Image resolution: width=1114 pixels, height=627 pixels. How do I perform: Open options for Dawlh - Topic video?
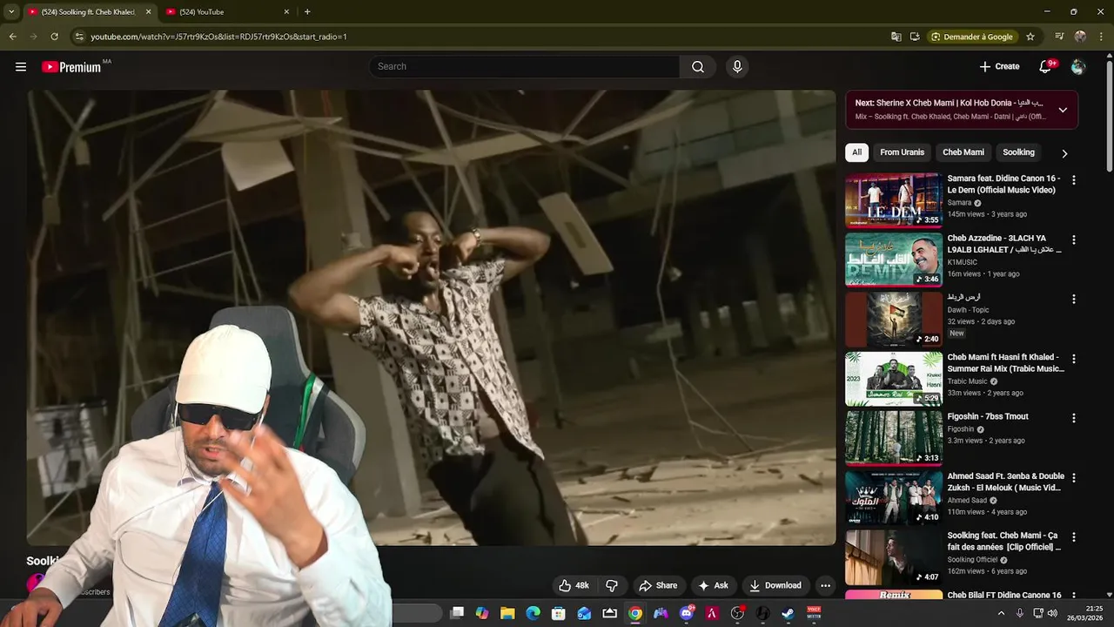(1073, 299)
